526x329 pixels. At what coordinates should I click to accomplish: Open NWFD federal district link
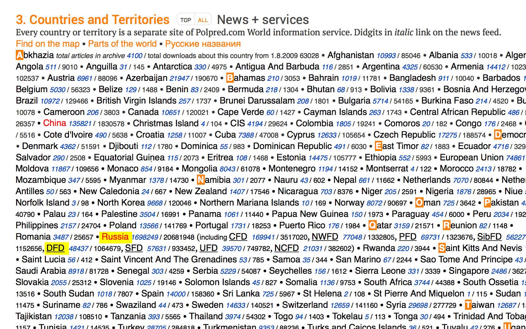[325, 237]
